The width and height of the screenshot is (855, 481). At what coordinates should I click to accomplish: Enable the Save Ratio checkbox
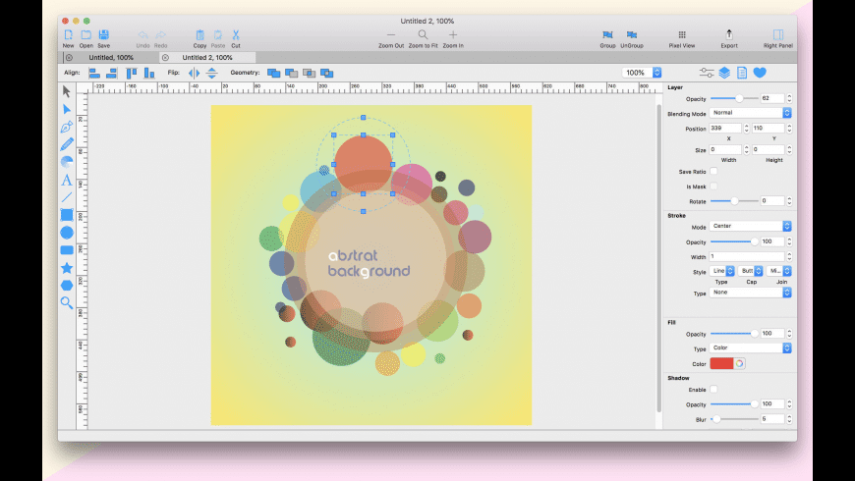click(713, 171)
